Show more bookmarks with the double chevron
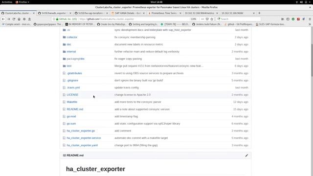Screen dimensions: 313x176 tap(310, 24)
